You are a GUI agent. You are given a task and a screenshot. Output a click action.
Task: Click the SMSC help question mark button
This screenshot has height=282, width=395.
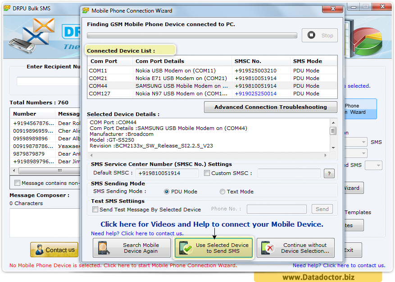(329, 173)
